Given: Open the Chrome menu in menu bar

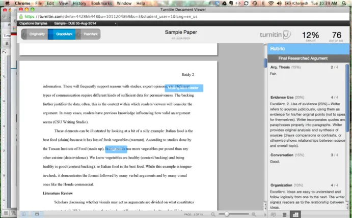Looking at the screenshot, I should pos(22,3).
